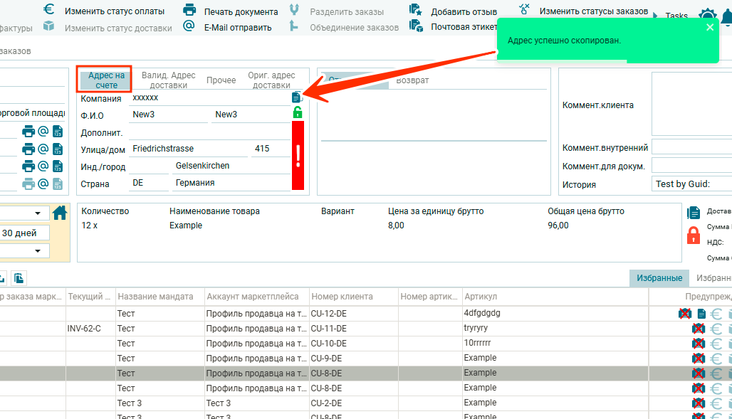Switch to Валид. Адрес доставки tab
This screenshot has height=419, width=732.
click(x=169, y=80)
